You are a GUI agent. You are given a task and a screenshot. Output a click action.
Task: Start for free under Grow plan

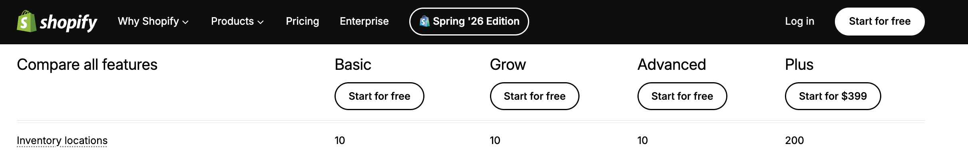535,96
